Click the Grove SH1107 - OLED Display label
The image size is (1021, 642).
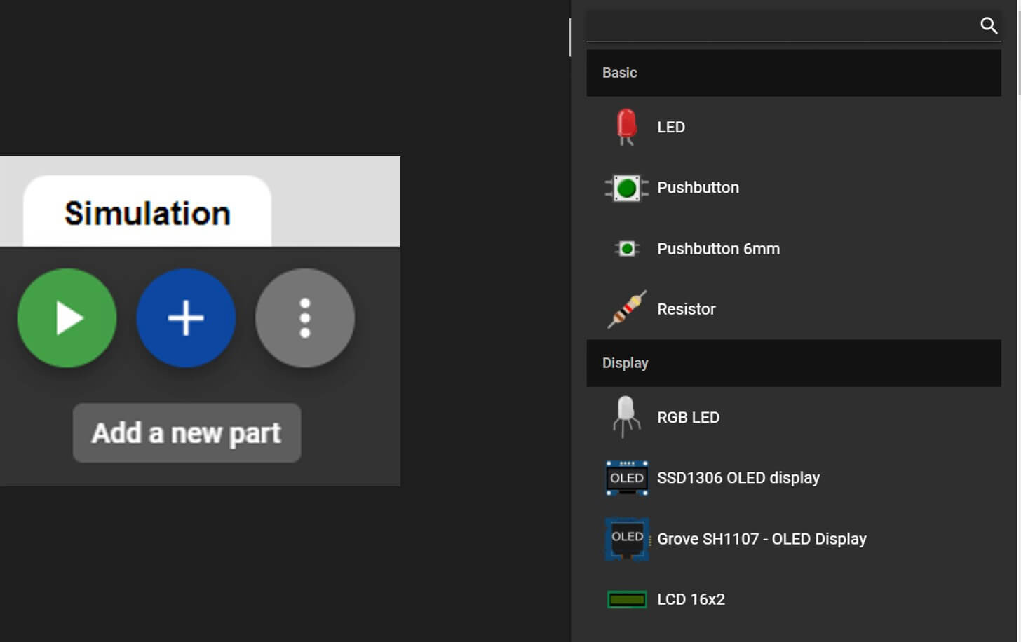[762, 539]
